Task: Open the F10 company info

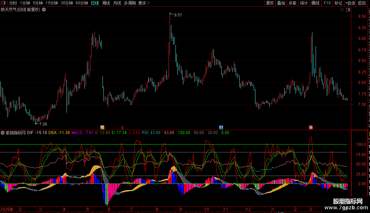Action: (327, 3)
